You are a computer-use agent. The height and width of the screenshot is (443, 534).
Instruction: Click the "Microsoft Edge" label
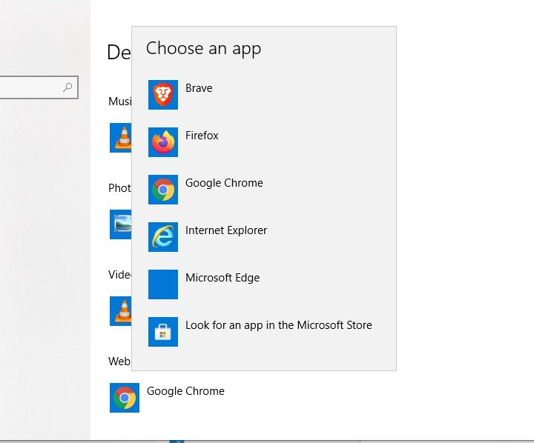coord(222,278)
